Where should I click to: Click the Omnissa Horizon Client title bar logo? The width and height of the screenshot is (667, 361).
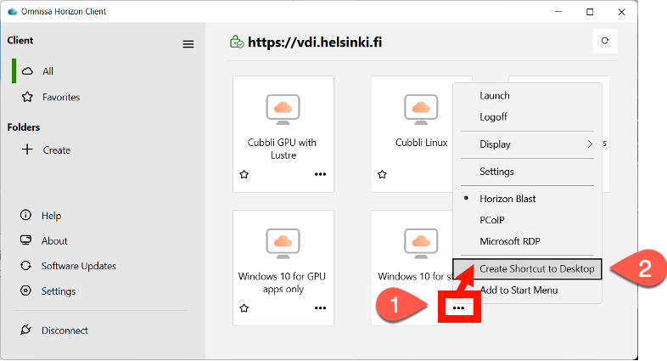13,12
